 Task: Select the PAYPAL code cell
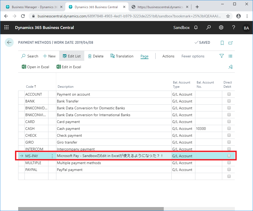[x=37, y=170]
